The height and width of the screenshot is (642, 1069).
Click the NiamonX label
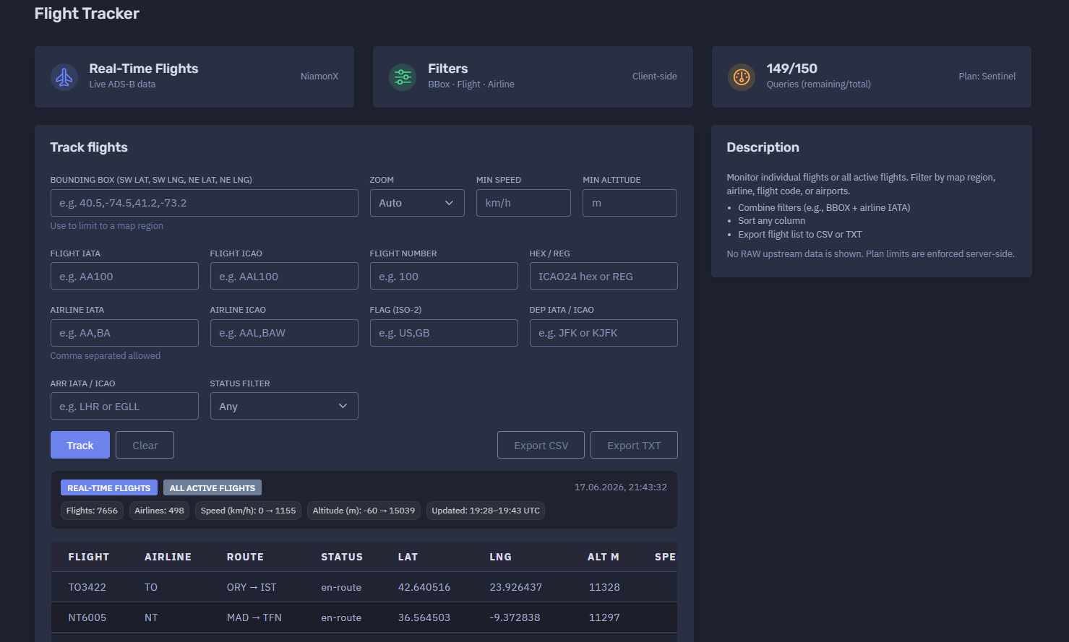click(x=319, y=77)
